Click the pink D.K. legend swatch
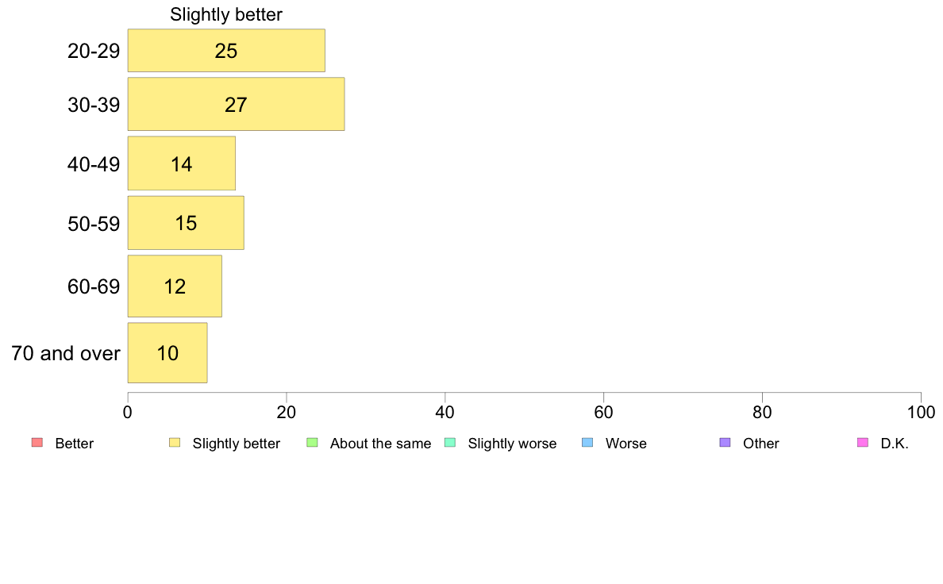The image size is (943, 584). click(x=863, y=443)
